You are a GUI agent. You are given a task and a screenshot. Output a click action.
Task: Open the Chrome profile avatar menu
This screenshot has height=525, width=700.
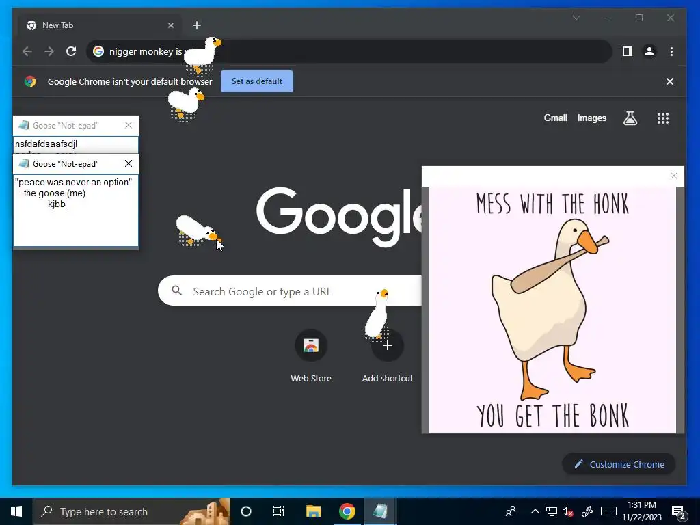(649, 51)
